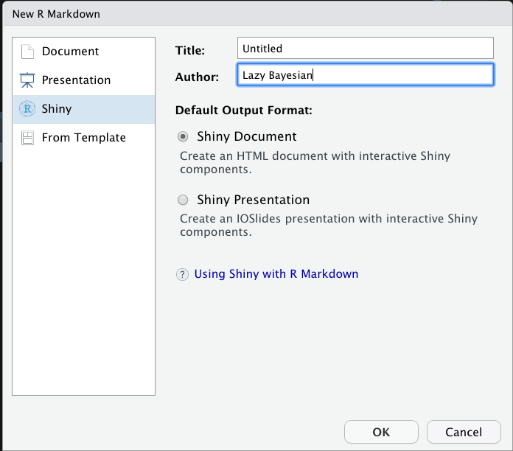The width and height of the screenshot is (513, 451).
Task: Click the Shiny Document option label
Action: pos(246,136)
